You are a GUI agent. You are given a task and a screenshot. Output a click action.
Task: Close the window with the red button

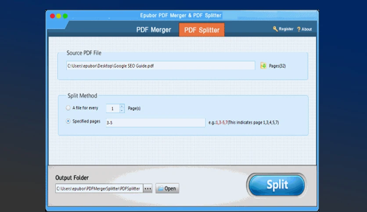click(52, 16)
